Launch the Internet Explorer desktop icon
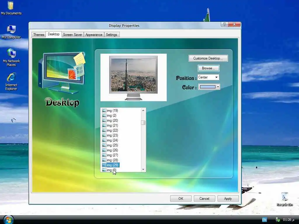 point(11,81)
